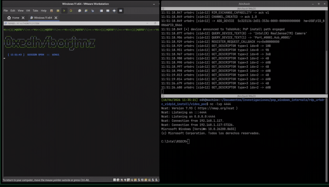This screenshot has height=187, width=329.
Task: Click the REGISTER_REQUEST_CALLBACK log line
Action: point(220,42)
